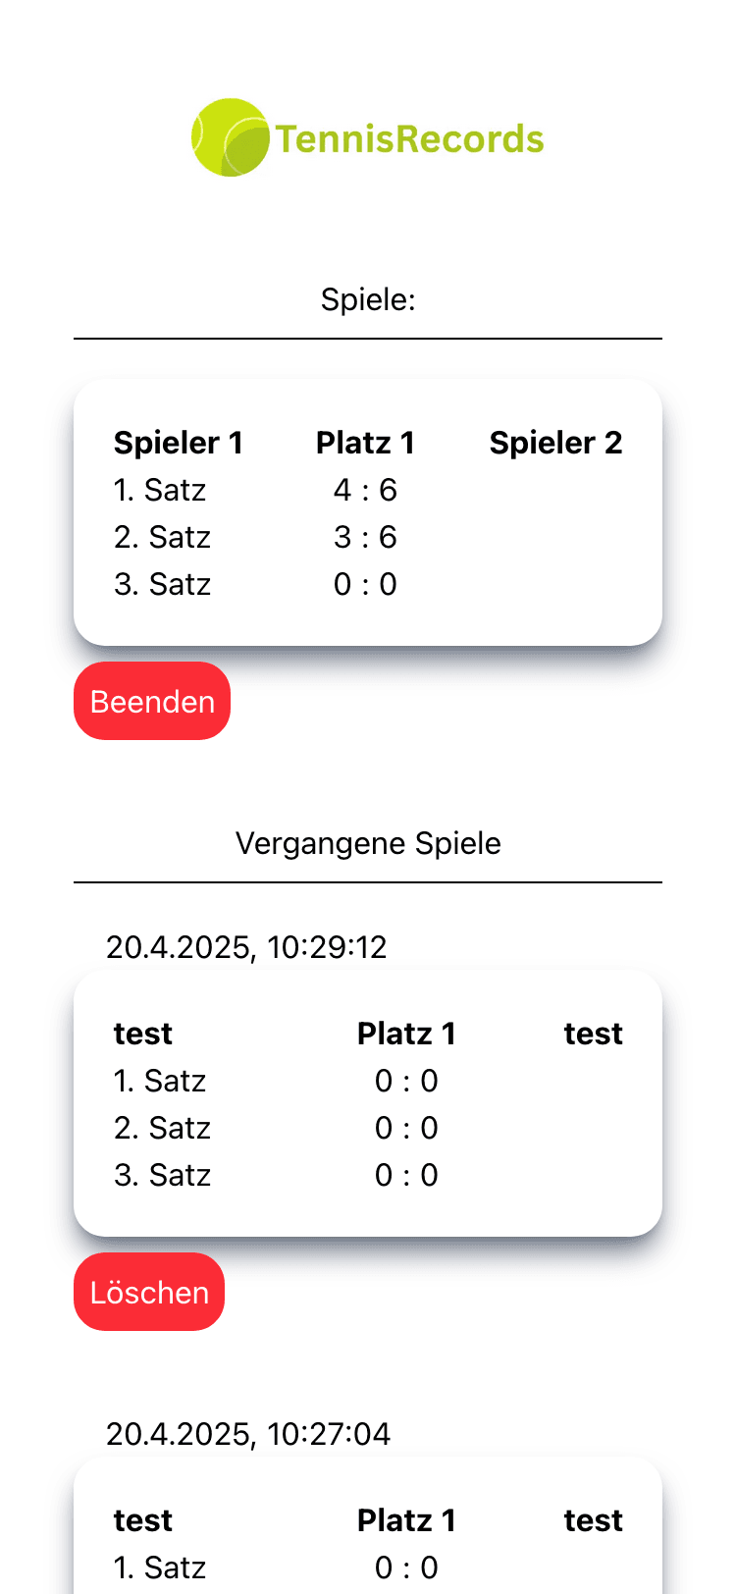Screen dimensions: 736x1594
Task: Click the current match's 0 : 0 third set score
Action: point(365,584)
